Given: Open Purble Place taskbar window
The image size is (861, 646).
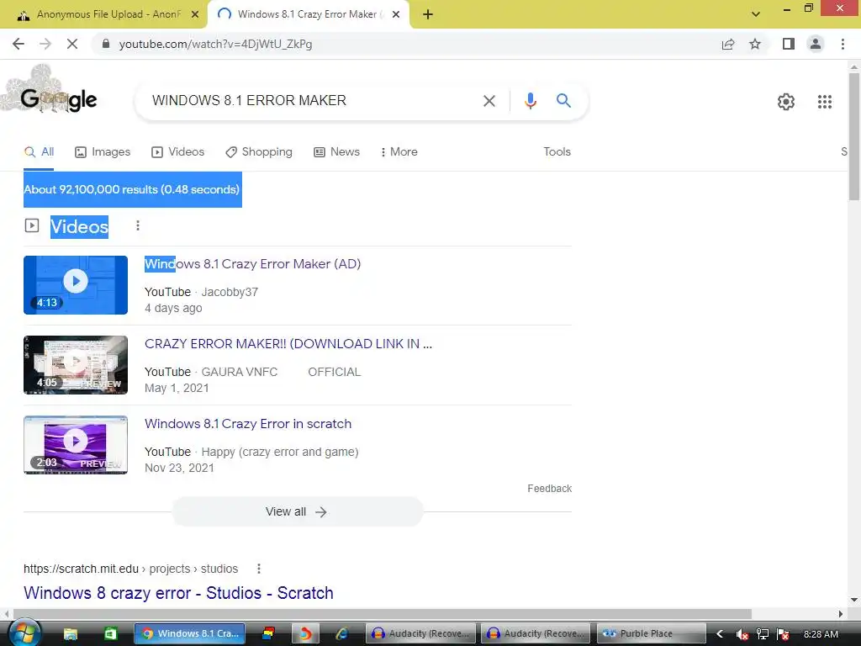Looking at the screenshot, I should [651, 634].
